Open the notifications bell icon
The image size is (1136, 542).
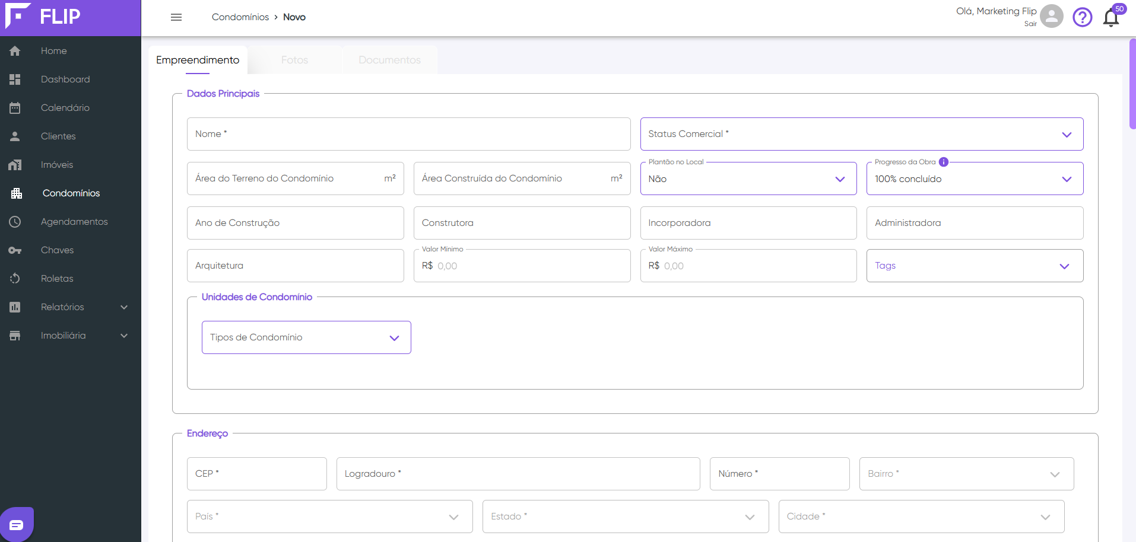[1111, 18]
